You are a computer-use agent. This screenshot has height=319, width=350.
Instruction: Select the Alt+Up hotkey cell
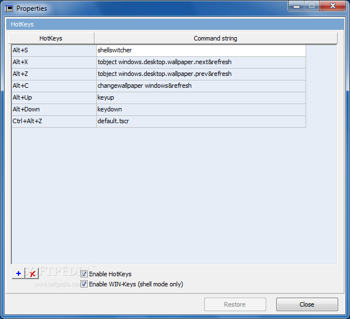click(54, 98)
